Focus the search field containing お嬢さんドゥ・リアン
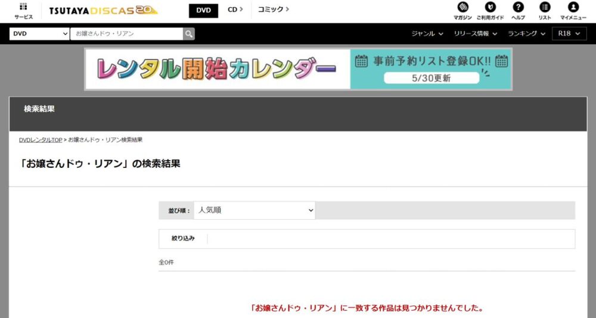 click(x=126, y=34)
